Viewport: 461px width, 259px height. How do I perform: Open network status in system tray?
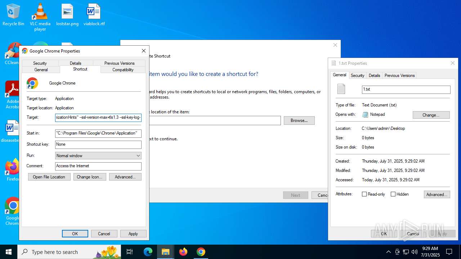pyautogui.click(x=406, y=252)
